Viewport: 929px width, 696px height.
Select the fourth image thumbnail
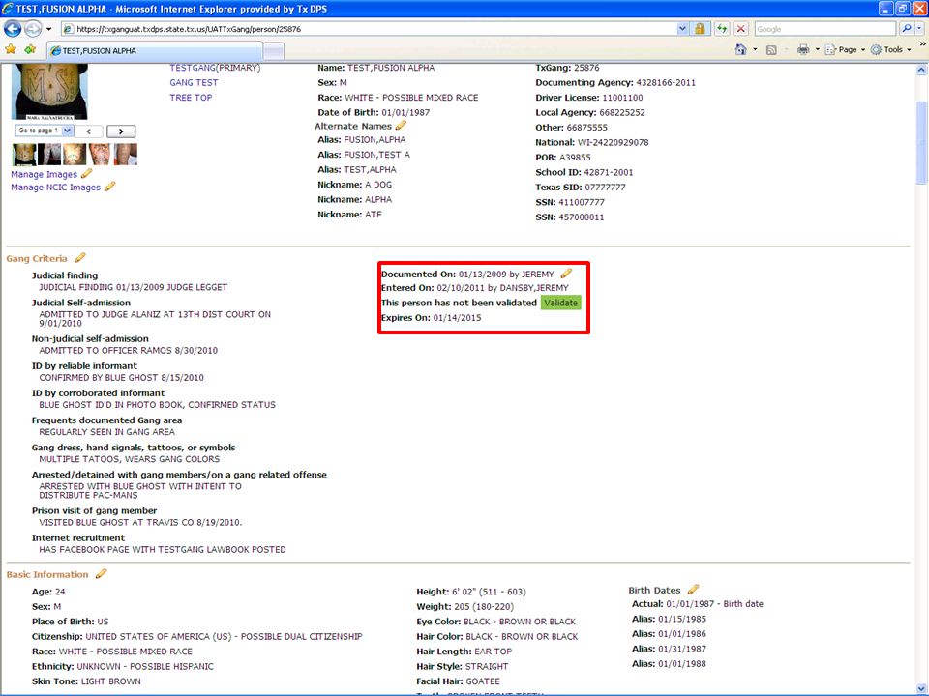pyautogui.click(x=100, y=154)
